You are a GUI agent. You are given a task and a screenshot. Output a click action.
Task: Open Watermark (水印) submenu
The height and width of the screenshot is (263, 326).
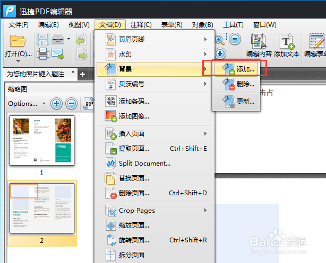coord(155,55)
